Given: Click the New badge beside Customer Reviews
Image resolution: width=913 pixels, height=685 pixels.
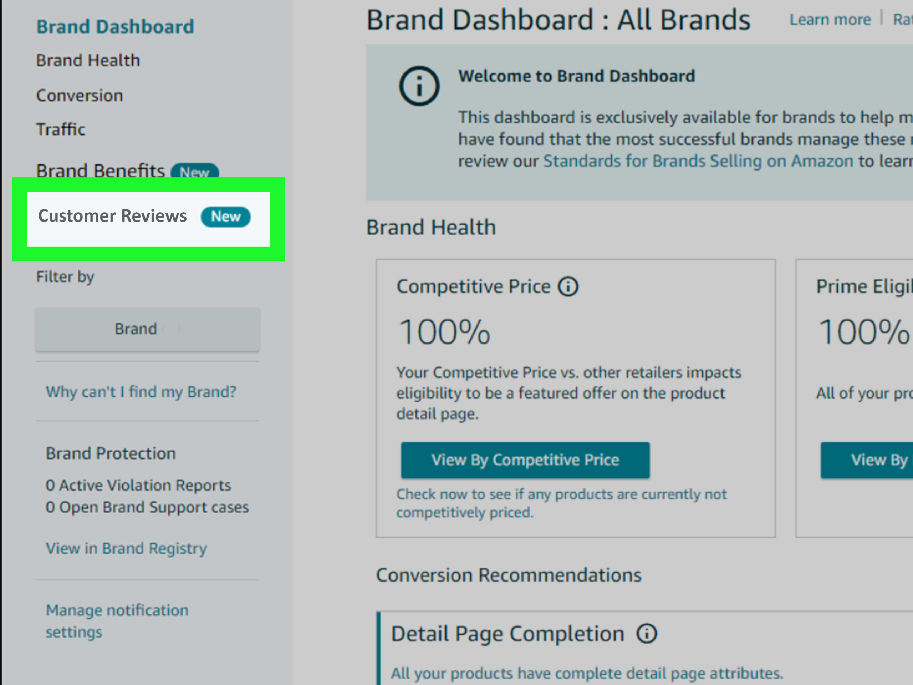Looking at the screenshot, I should pyautogui.click(x=226, y=217).
